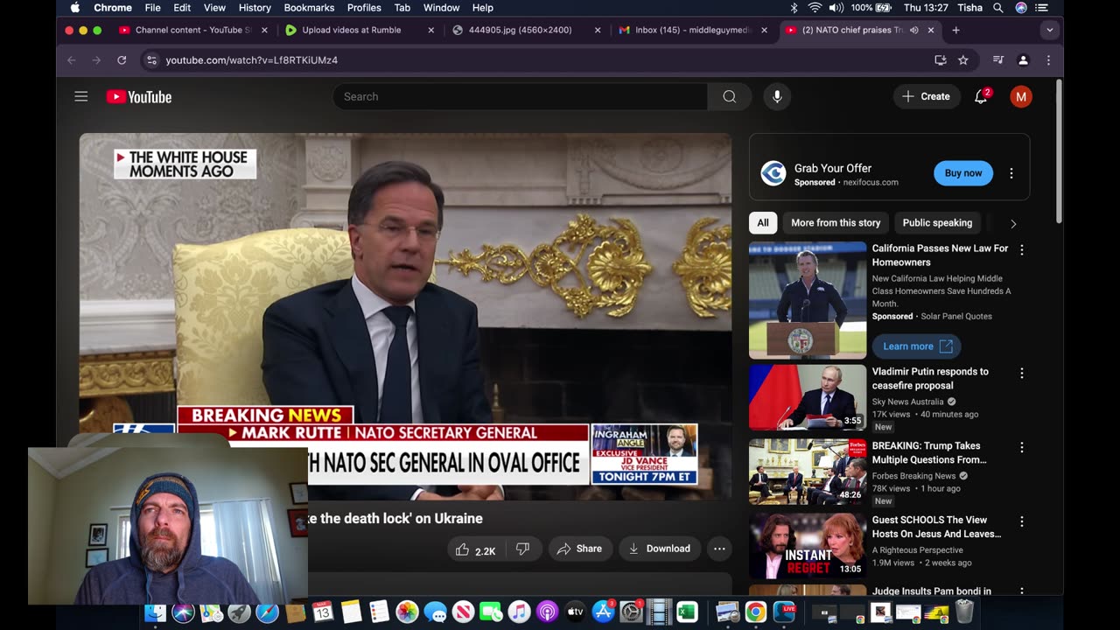Click the search magnifier button on YouTube
Screen dimensions: 1120x630
pyautogui.click(x=730, y=96)
